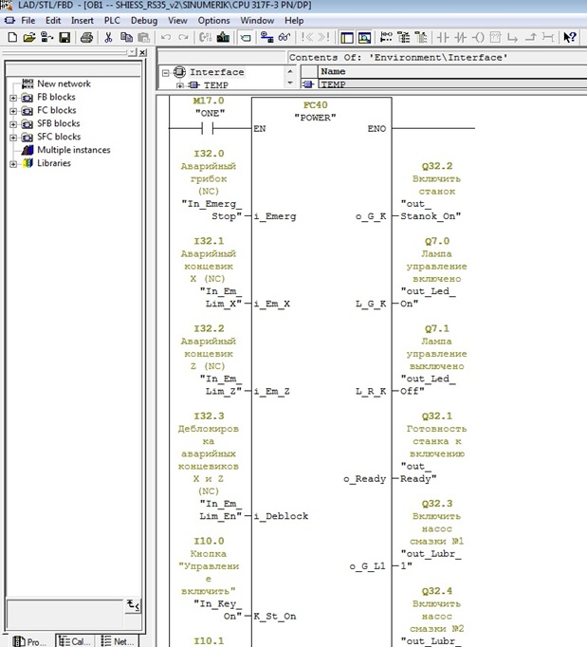Open the Debug menu
The height and width of the screenshot is (647, 587).
click(x=144, y=20)
